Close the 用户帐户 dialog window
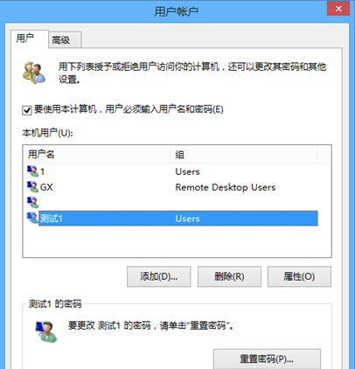The image size is (355, 369). [338, 9]
